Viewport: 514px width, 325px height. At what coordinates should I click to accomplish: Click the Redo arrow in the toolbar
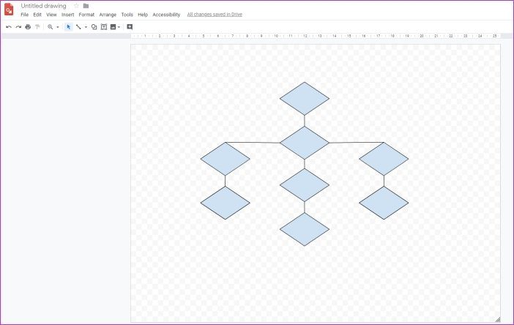[x=18, y=27]
